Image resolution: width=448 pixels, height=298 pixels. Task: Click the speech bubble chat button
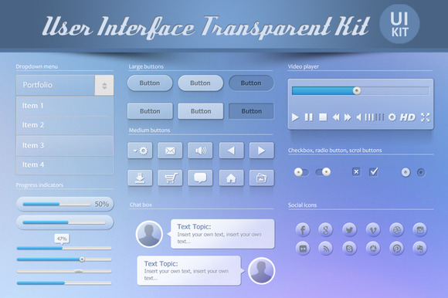(x=200, y=178)
